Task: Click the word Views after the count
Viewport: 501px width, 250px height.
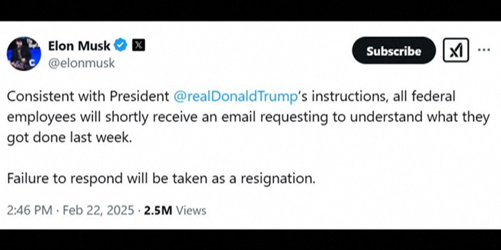Action: (x=191, y=210)
